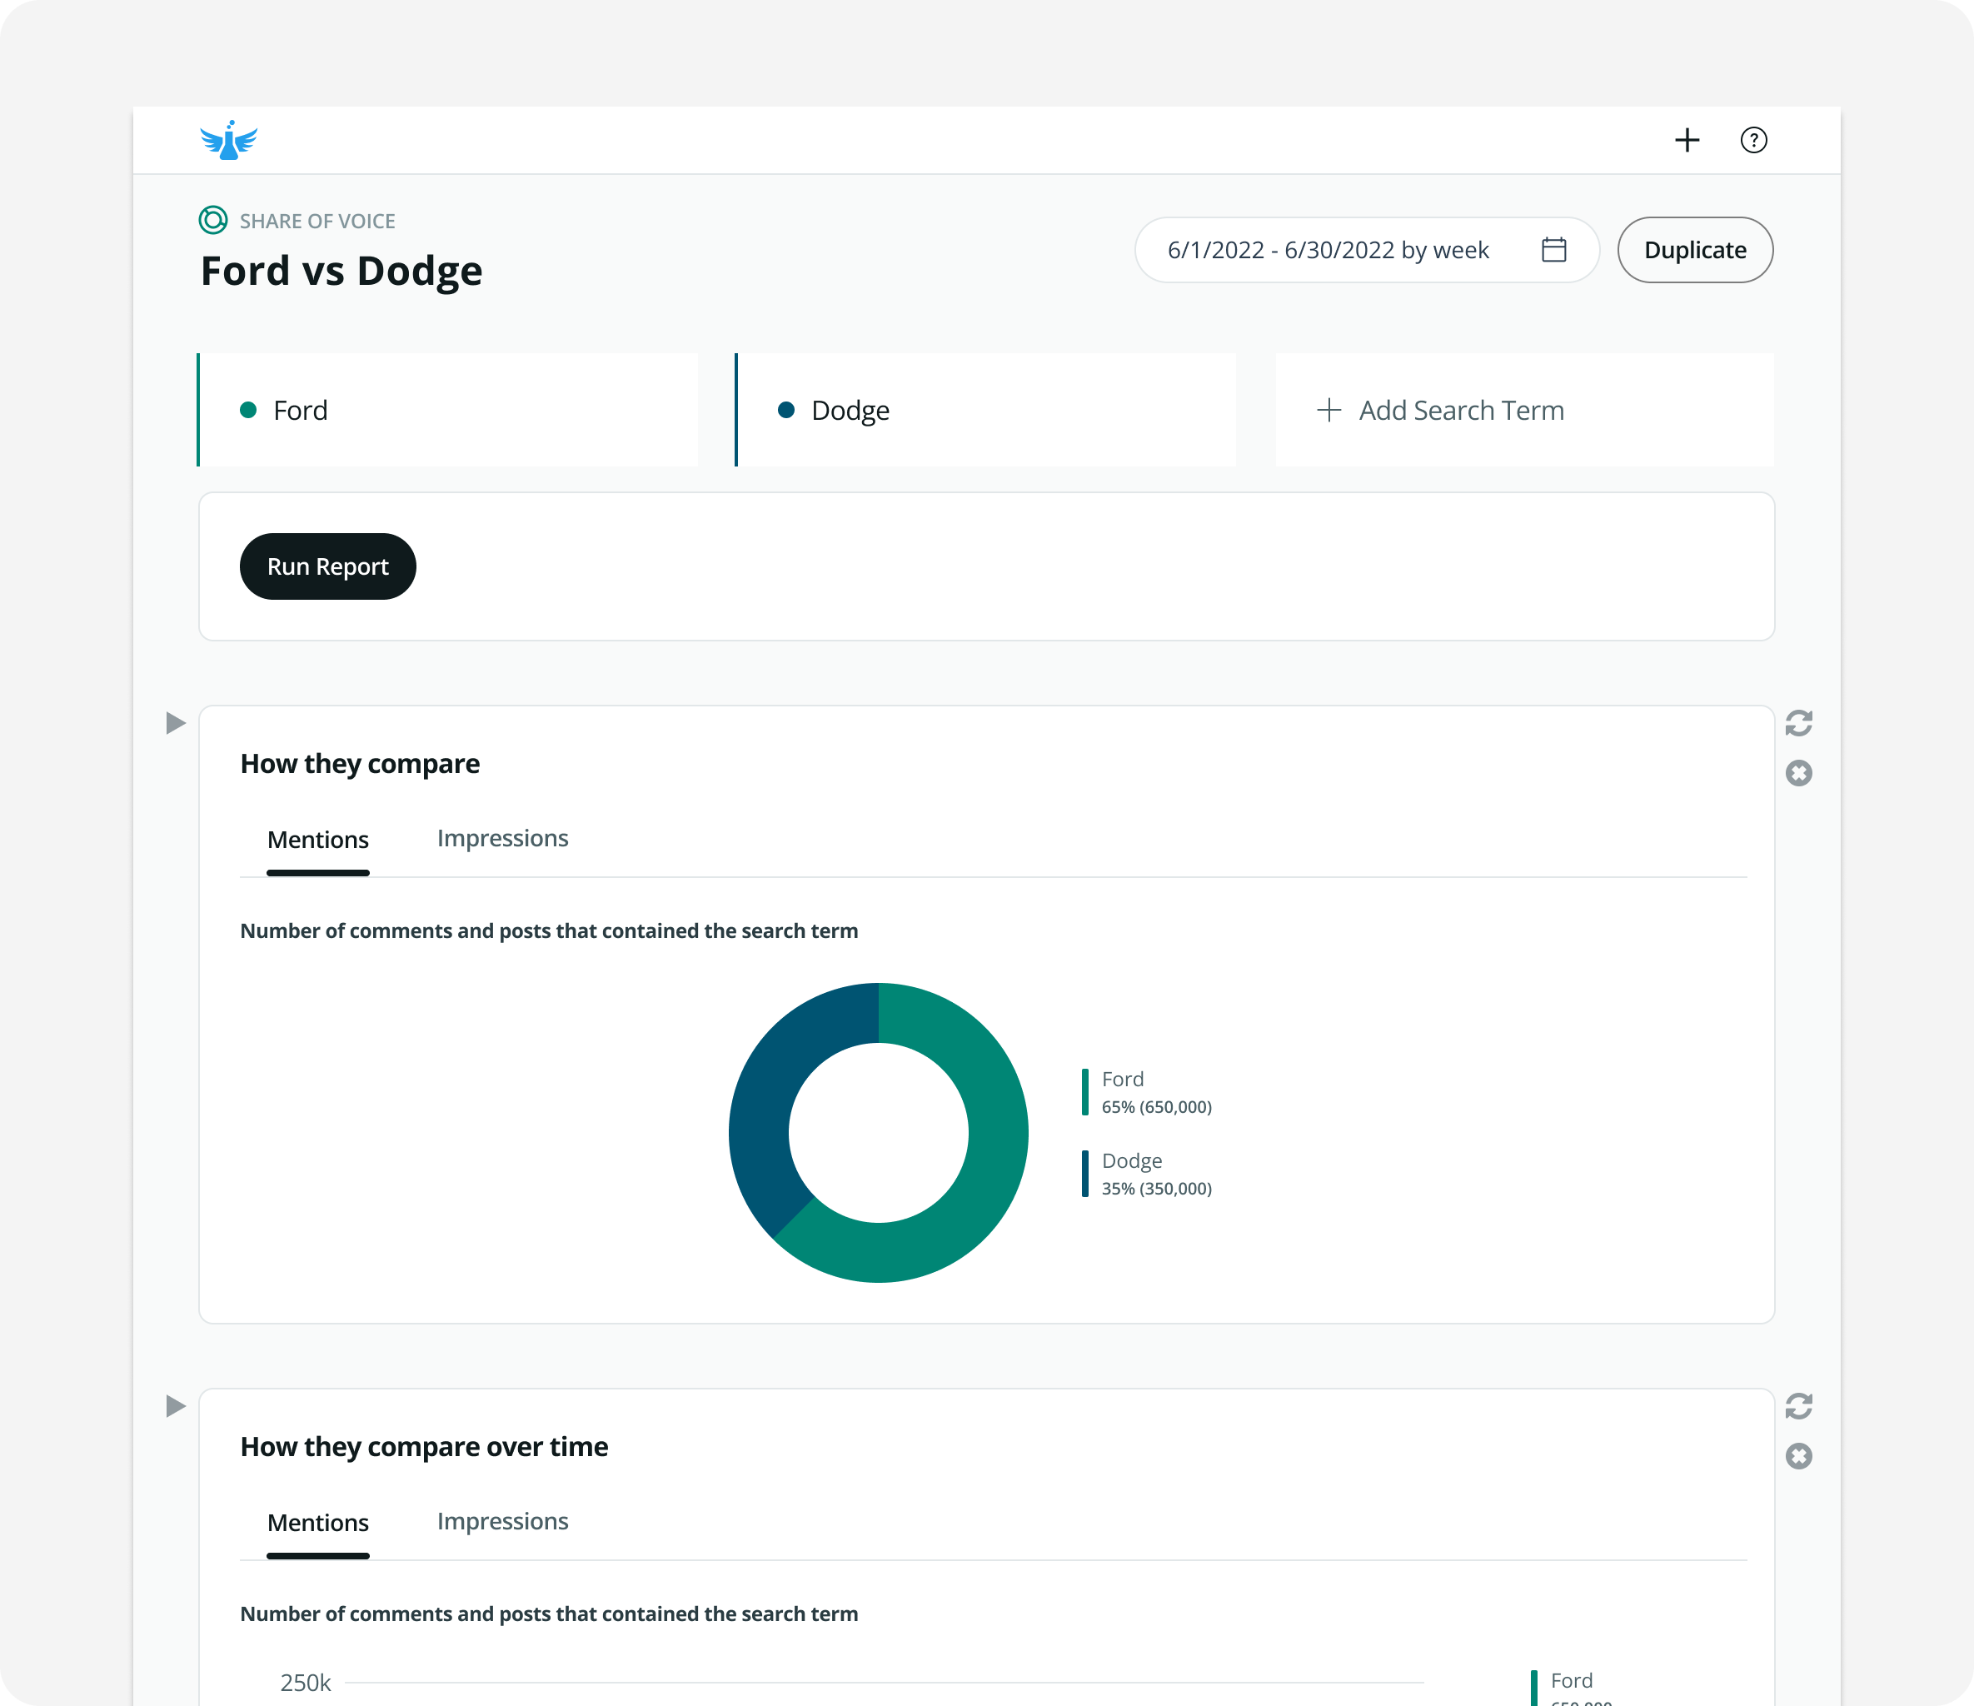
Task: Click the SHARE OF VOICE label
Action: (317, 221)
